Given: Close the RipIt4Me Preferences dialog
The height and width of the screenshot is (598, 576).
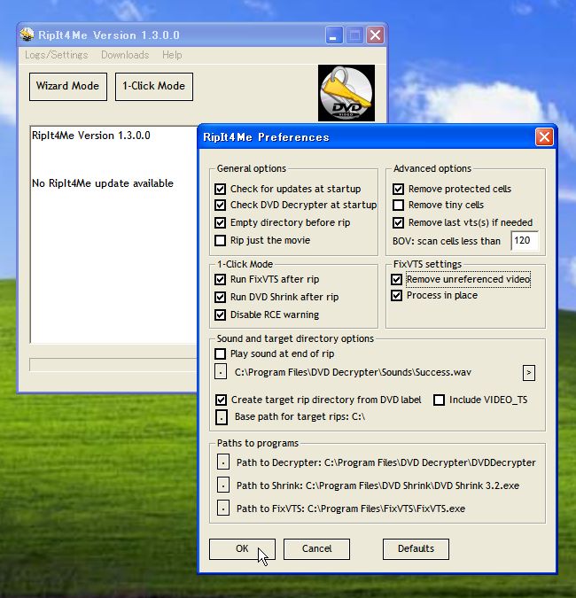Looking at the screenshot, I should point(544,137).
